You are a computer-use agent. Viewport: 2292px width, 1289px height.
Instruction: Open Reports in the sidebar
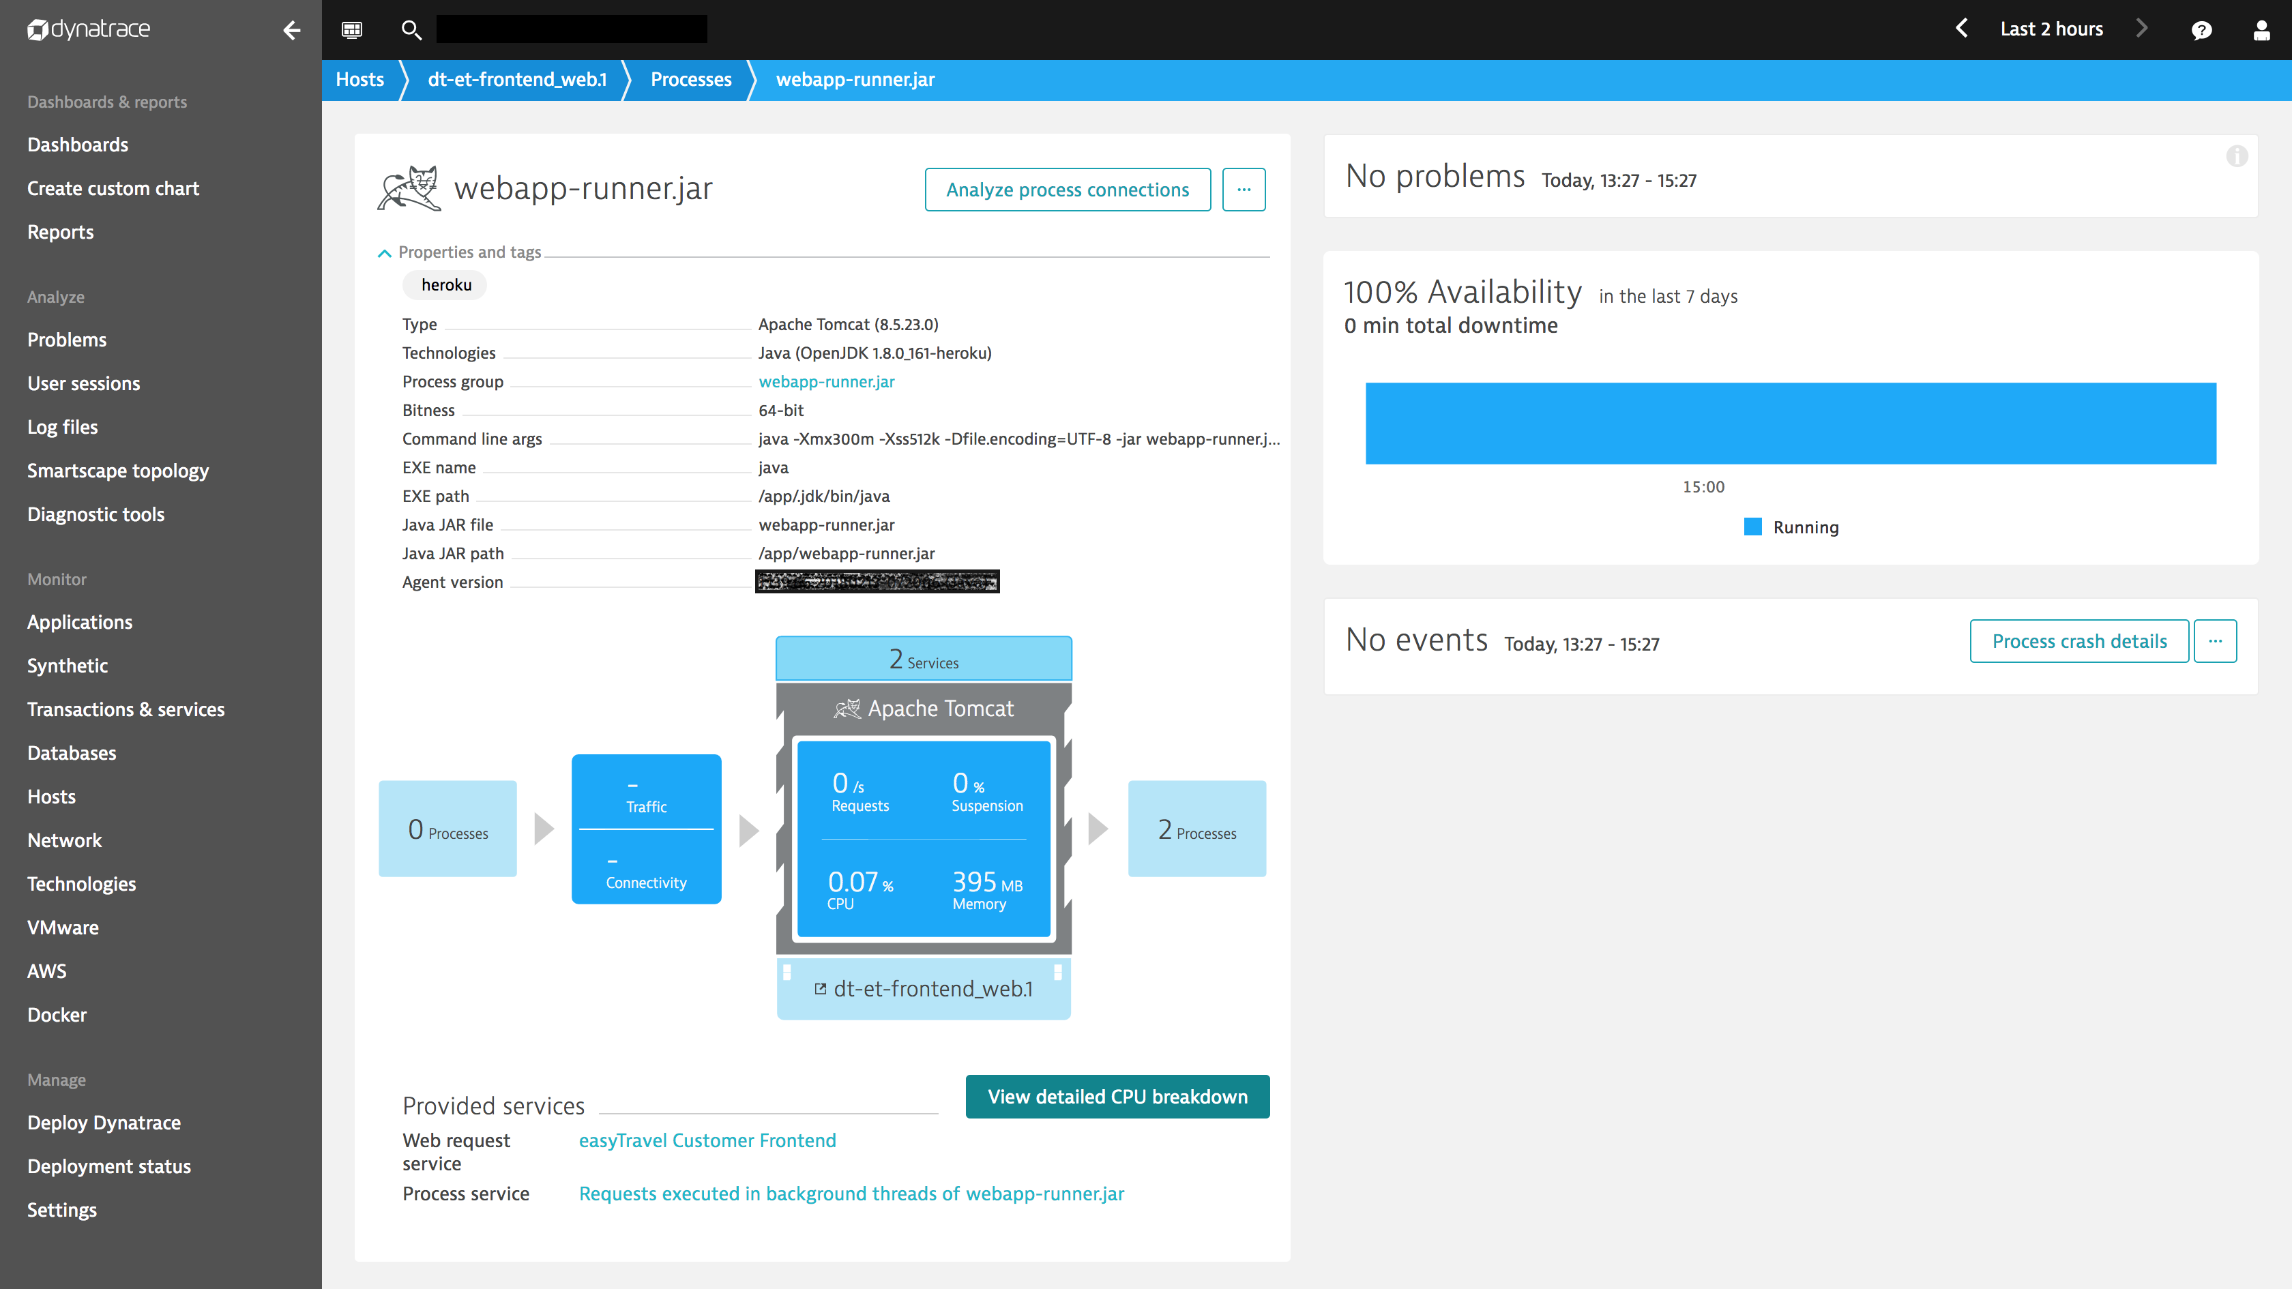[x=61, y=231]
